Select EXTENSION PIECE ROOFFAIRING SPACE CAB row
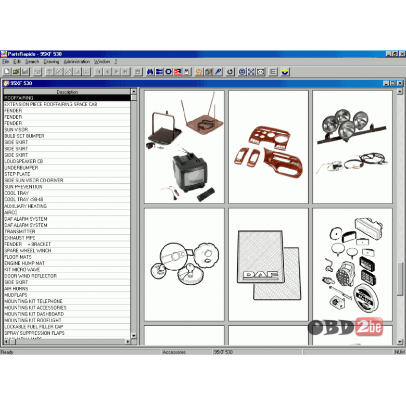 (67, 104)
